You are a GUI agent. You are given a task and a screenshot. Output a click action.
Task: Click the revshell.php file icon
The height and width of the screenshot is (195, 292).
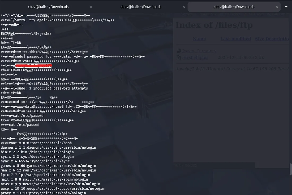coord(179,57)
